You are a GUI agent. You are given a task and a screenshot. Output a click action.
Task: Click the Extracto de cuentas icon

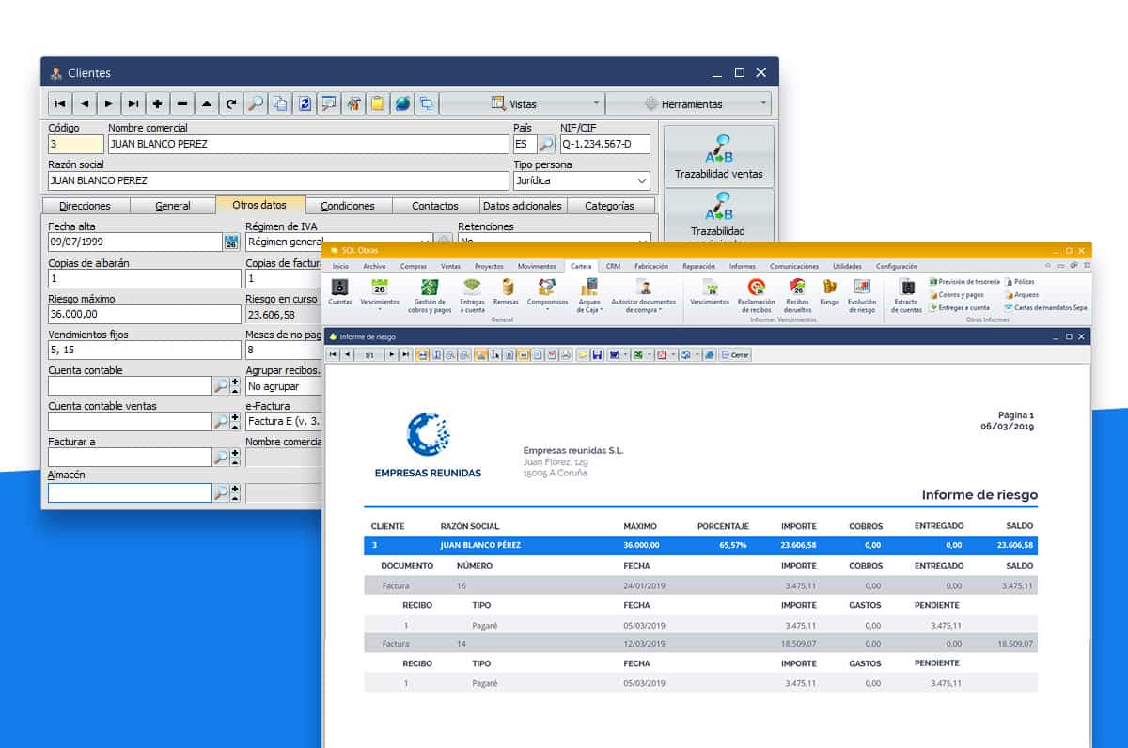[906, 293]
